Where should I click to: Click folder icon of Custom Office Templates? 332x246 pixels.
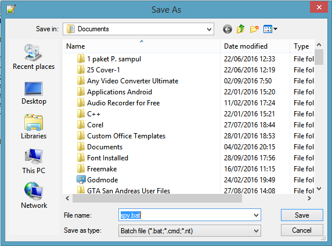pyautogui.click(x=81, y=135)
